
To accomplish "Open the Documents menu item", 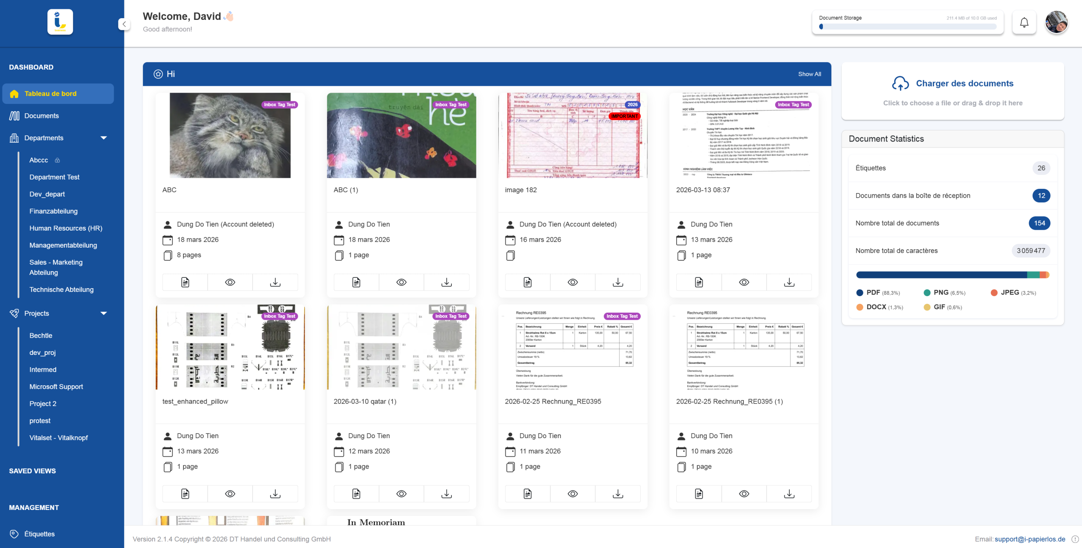I will point(41,116).
